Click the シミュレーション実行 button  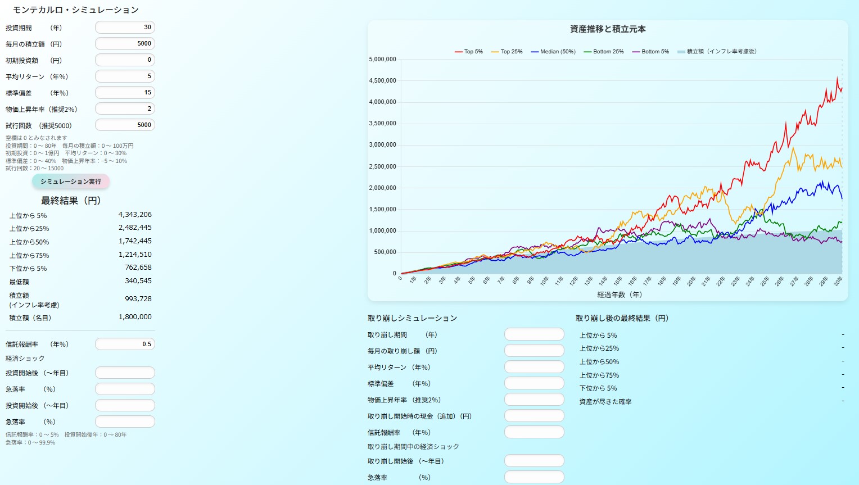tap(71, 182)
